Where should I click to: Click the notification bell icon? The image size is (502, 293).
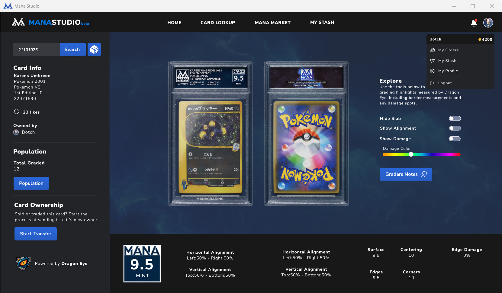tap(474, 23)
